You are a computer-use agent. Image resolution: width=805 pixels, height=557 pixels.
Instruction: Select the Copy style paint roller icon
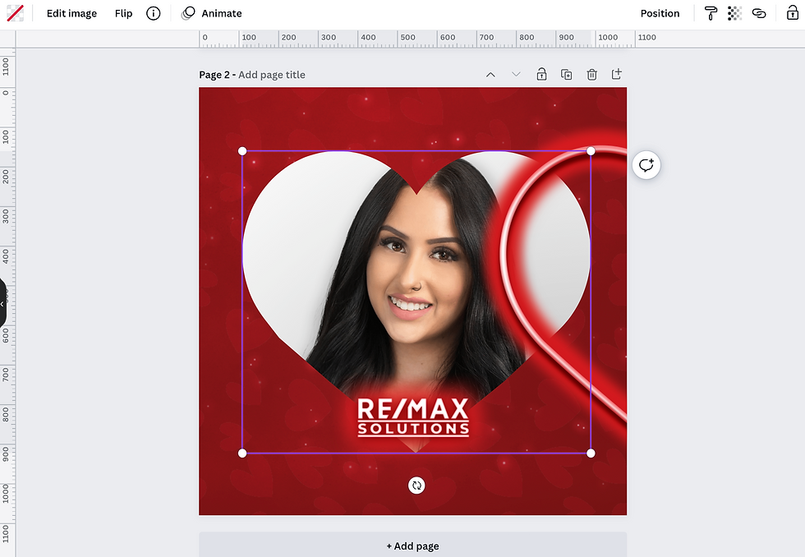711,13
